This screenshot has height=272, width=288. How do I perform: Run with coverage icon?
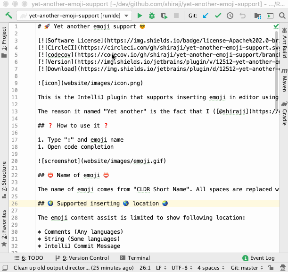click(x=164, y=16)
